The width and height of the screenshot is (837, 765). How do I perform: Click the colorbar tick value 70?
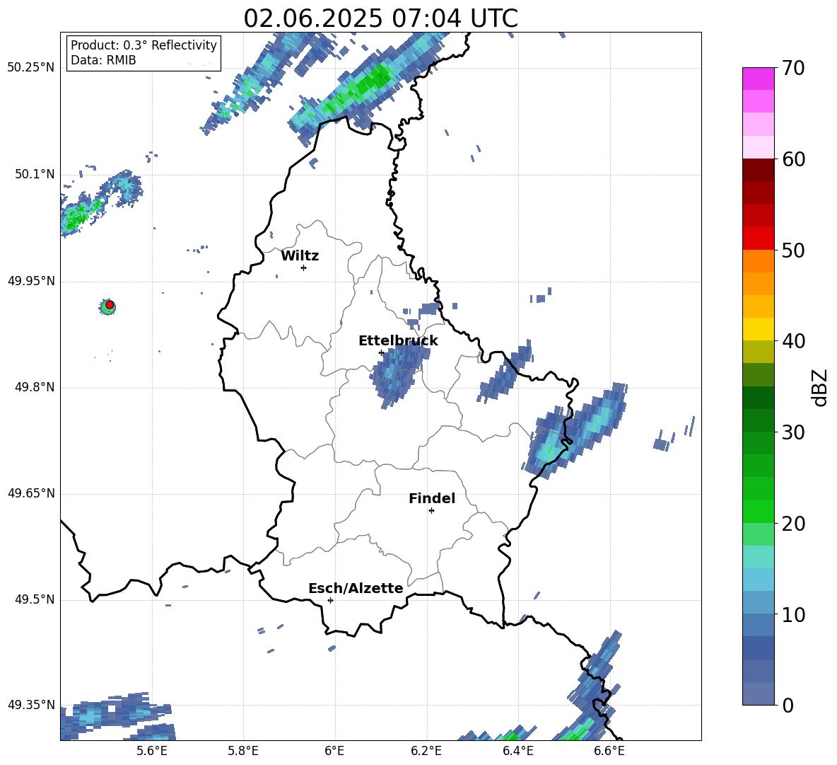pyautogui.click(x=793, y=69)
